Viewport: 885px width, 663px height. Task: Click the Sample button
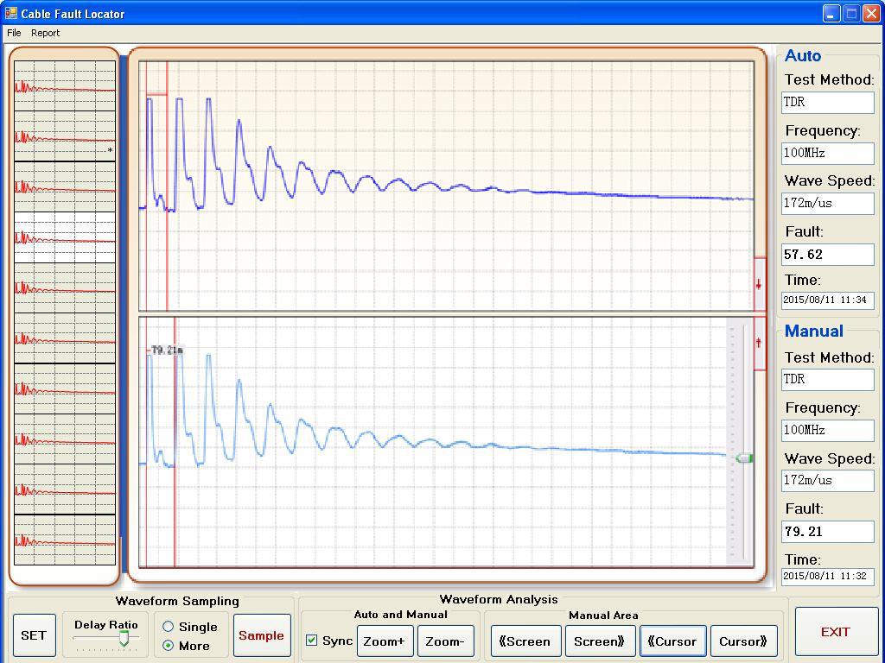262,635
